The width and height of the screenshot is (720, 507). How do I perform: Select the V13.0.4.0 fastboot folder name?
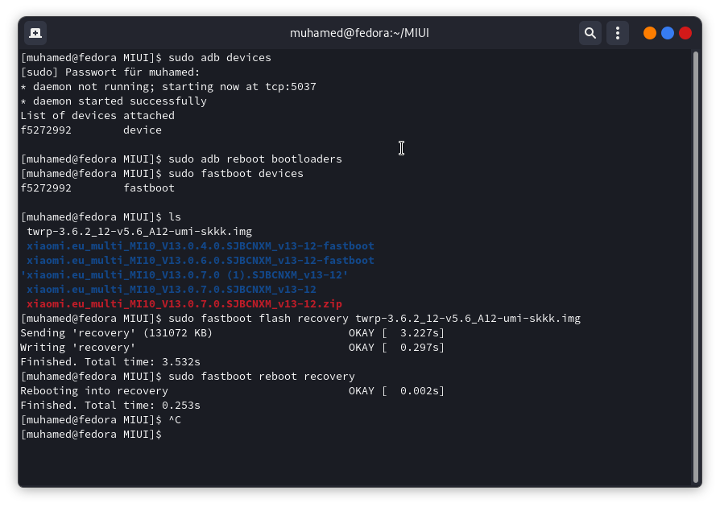coord(201,246)
